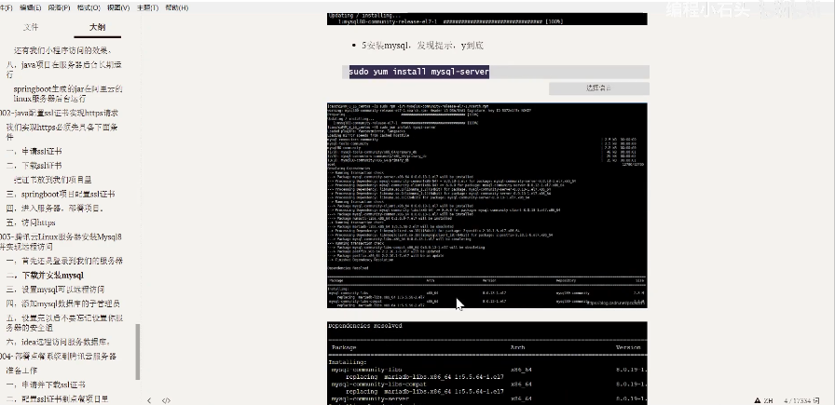Jump to outline item 五、访问https
Image resolution: width=835 pixels, height=405 pixels.
click(x=31, y=223)
